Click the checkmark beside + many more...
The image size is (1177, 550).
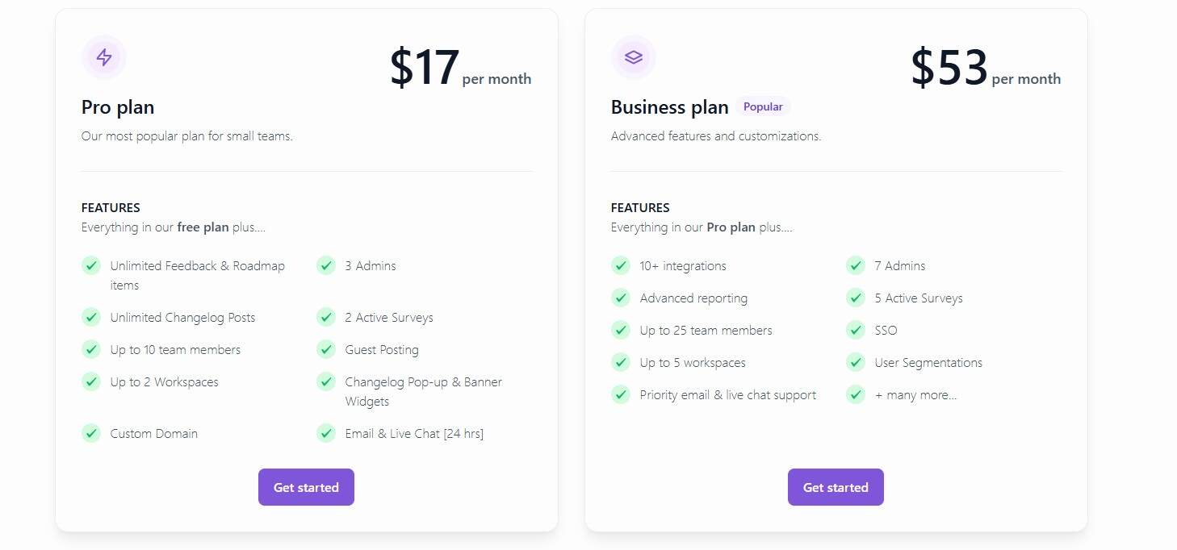[856, 394]
